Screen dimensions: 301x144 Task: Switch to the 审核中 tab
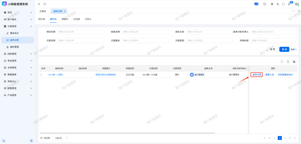(65, 19)
